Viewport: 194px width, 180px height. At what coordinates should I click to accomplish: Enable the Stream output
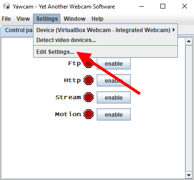[x=114, y=97]
